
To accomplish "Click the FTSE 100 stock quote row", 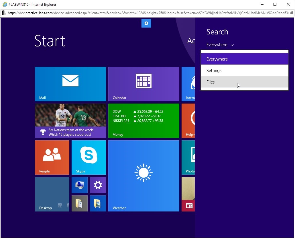I will [x=137, y=116].
